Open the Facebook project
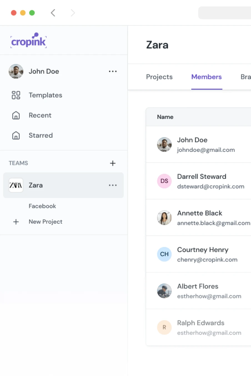The height and width of the screenshot is (376, 251). [42, 206]
